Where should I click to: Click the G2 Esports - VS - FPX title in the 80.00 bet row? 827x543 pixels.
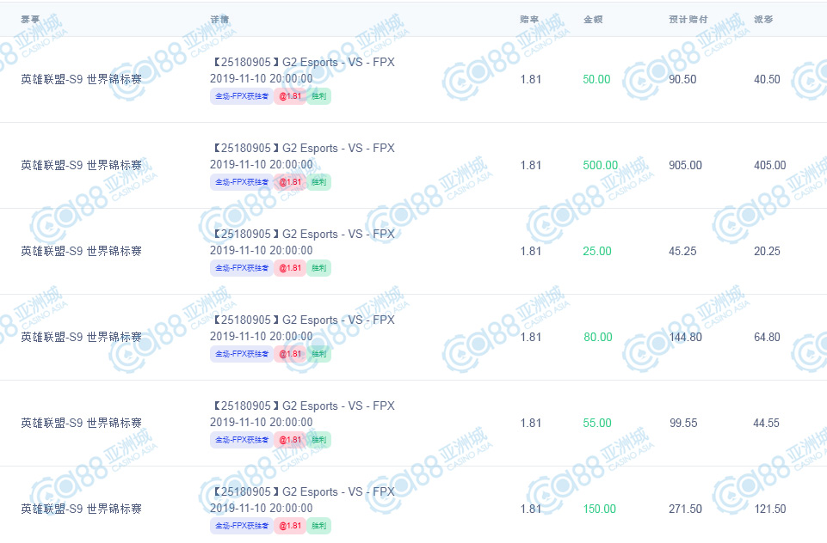coord(338,320)
